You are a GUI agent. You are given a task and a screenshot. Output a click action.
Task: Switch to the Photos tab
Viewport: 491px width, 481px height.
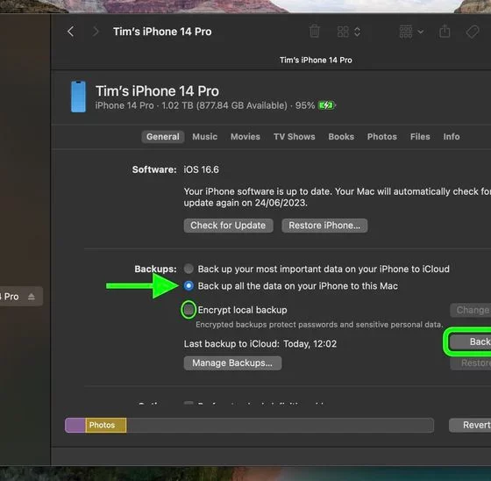pos(382,137)
